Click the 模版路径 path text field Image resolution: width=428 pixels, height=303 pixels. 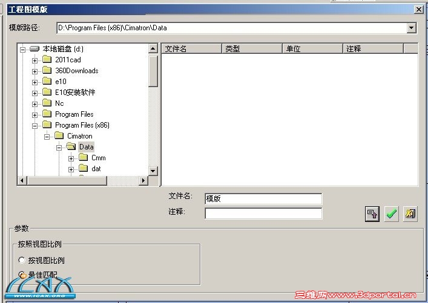coord(231,28)
